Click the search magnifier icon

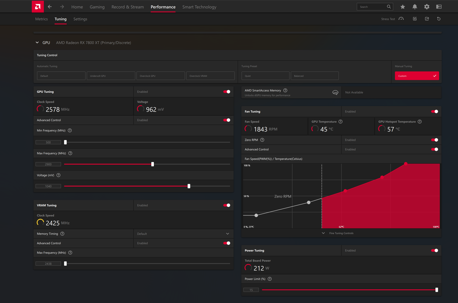pos(389,7)
